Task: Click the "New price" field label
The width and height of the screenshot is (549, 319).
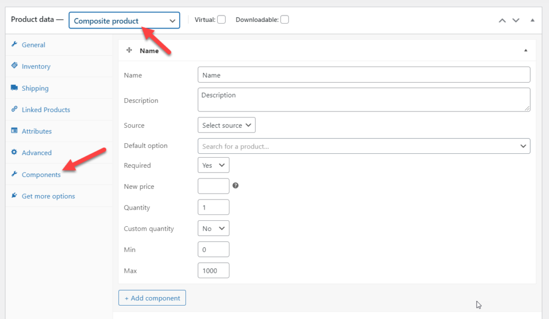Action: click(x=139, y=187)
